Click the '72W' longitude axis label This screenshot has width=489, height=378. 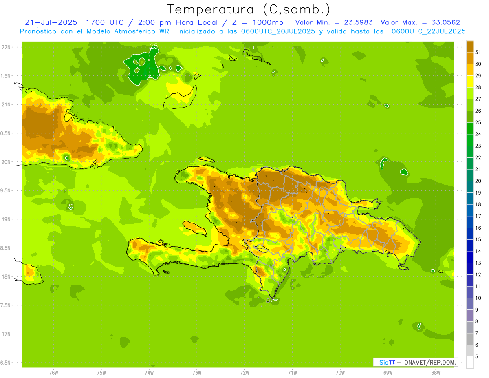pyautogui.click(x=244, y=372)
